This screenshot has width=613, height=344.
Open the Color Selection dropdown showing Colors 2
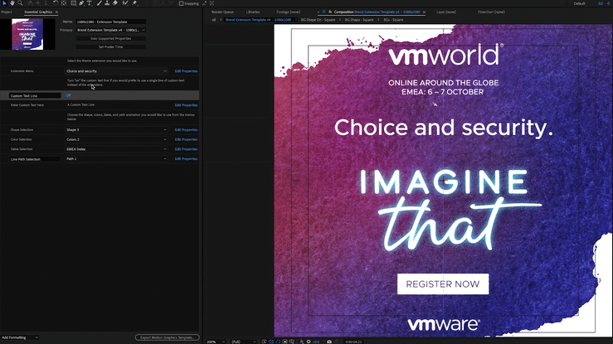point(116,139)
